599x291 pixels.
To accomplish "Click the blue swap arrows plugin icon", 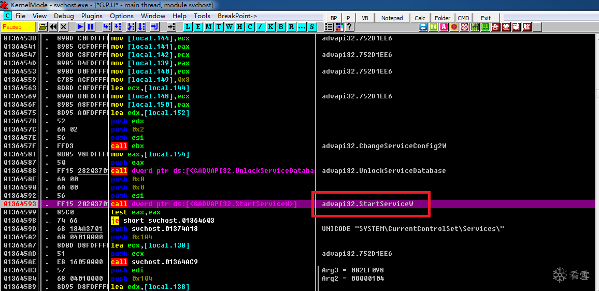I will 423,27.
